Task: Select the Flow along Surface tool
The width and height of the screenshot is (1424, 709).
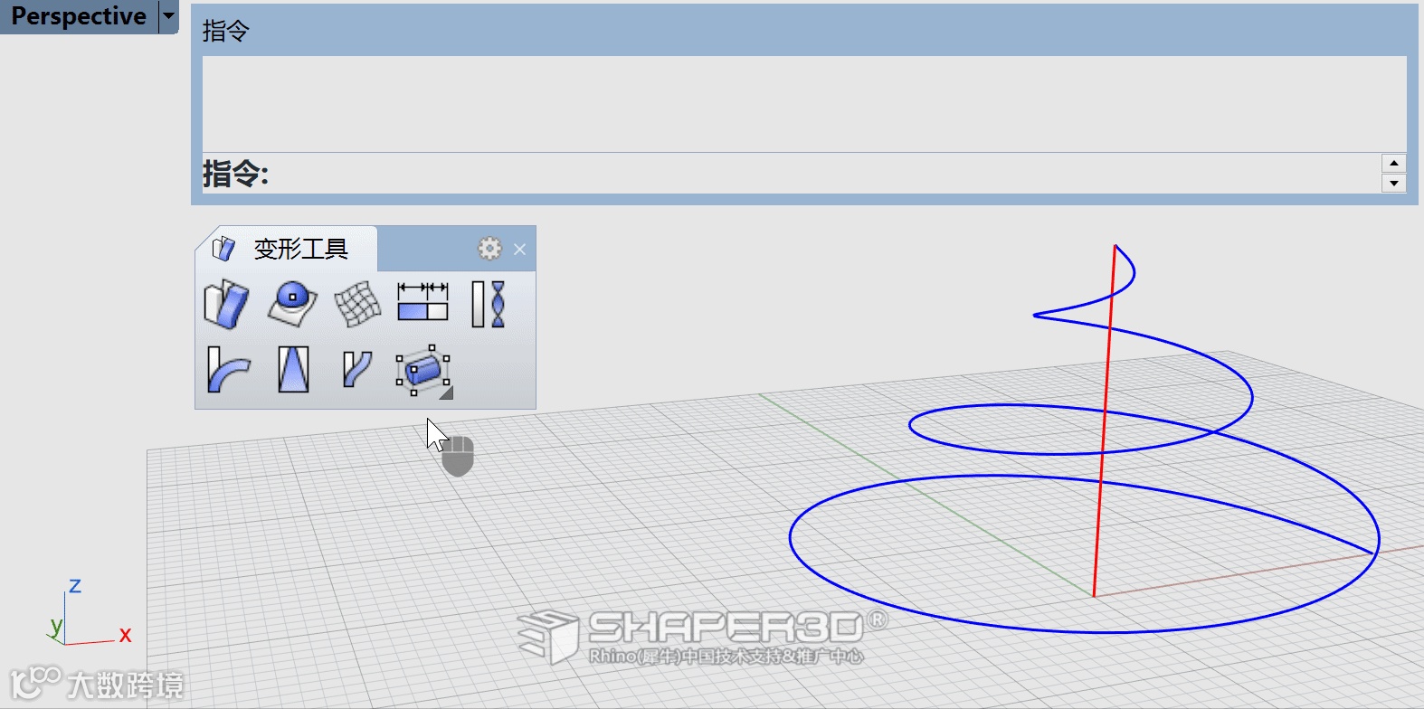Action: (x=226, y=303)
